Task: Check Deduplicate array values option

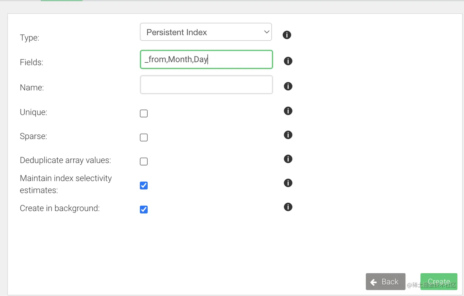Action: (x=144, y=162)
